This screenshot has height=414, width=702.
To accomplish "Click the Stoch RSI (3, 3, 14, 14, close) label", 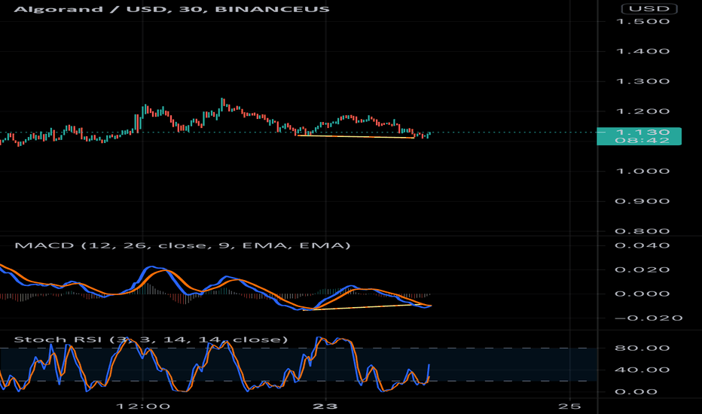I will tap(151, 339).
